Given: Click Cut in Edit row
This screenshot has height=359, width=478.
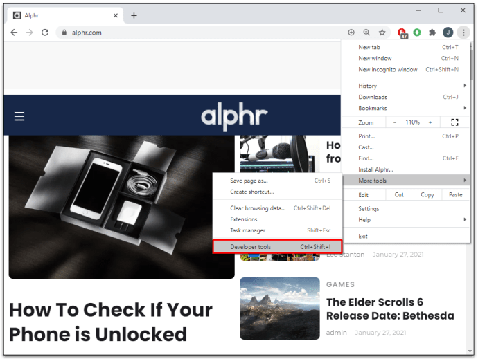Looking at the screenshot, I should pyautogui.click(x=399, y=194).
